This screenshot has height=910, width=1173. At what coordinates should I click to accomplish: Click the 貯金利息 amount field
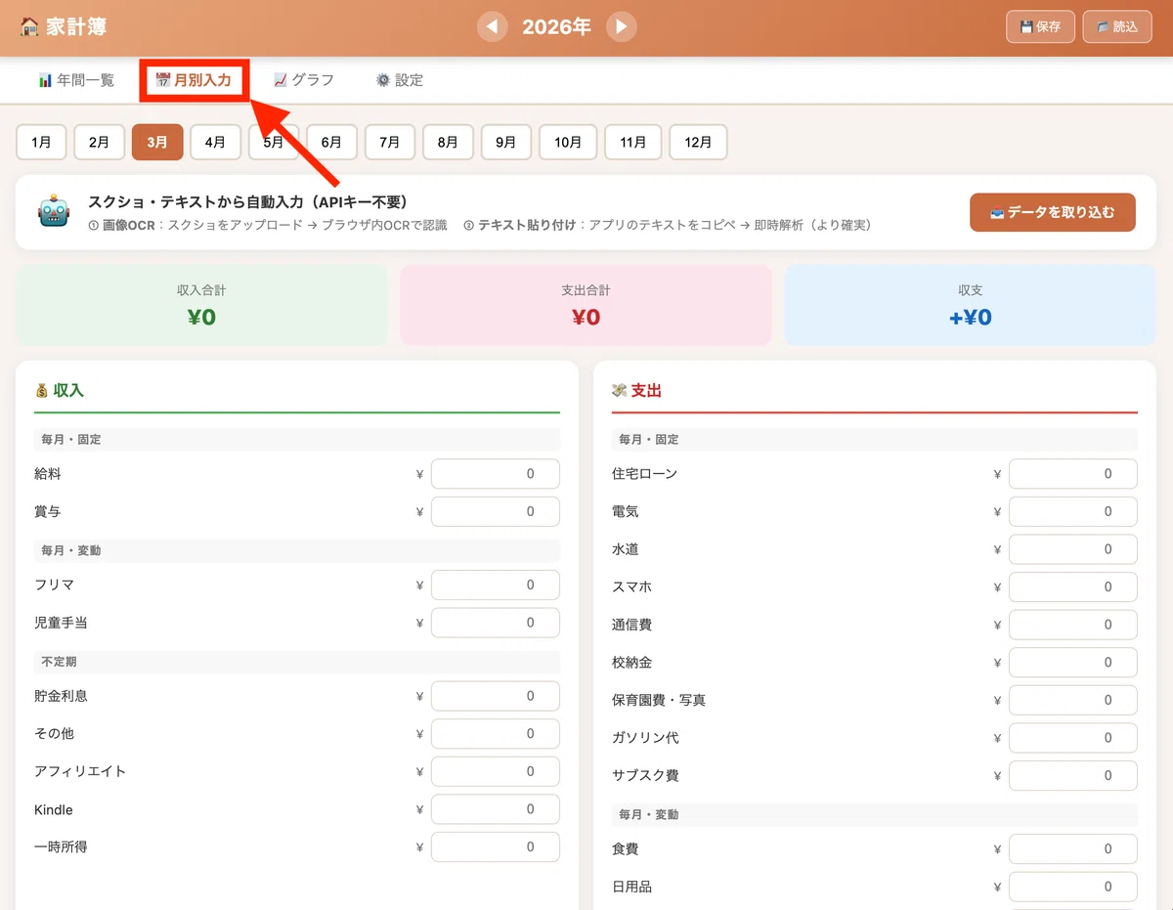(496, 696)
